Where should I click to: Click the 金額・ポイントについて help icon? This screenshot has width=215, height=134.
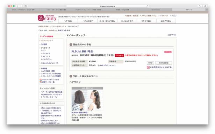tap(99, 65)
